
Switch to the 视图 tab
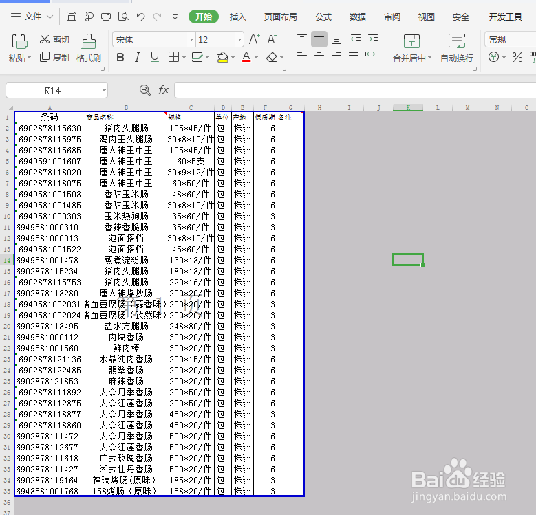point(427,17)
